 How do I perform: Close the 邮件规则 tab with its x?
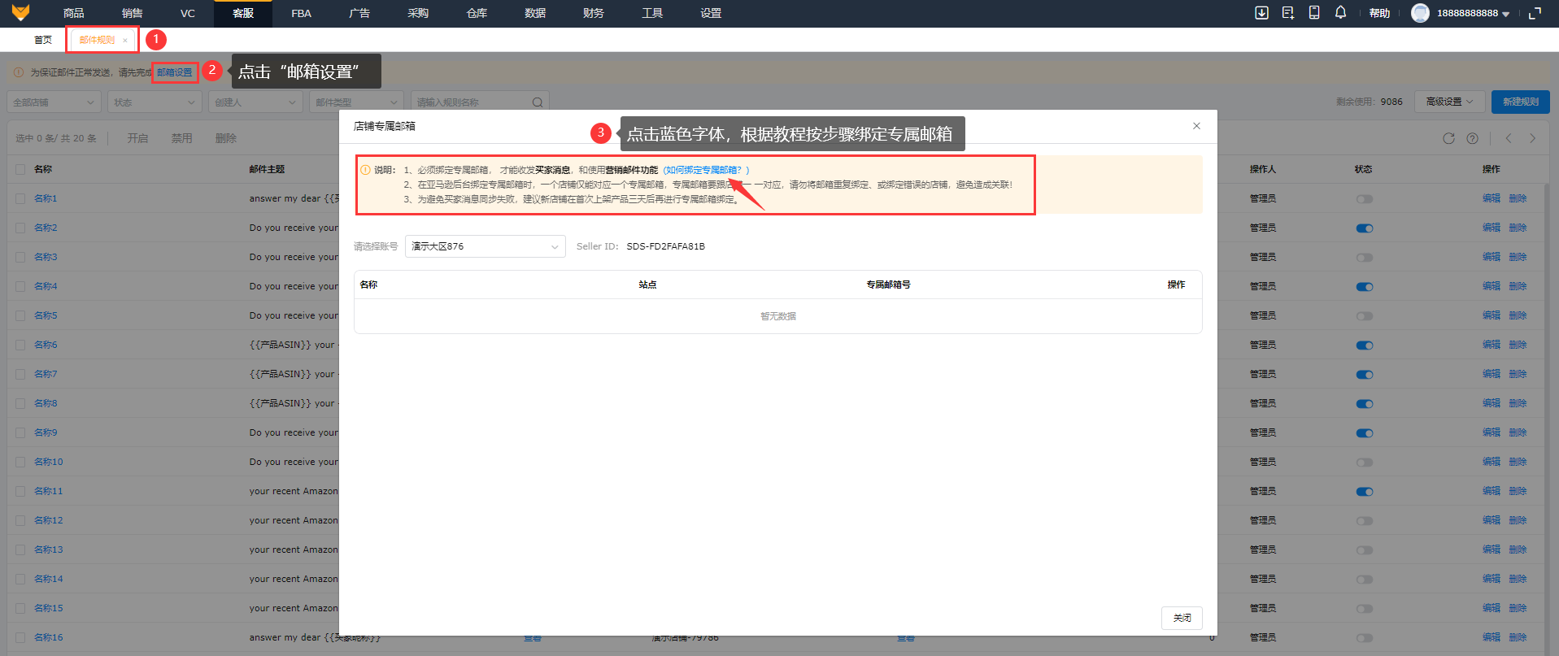pos(124,40)
